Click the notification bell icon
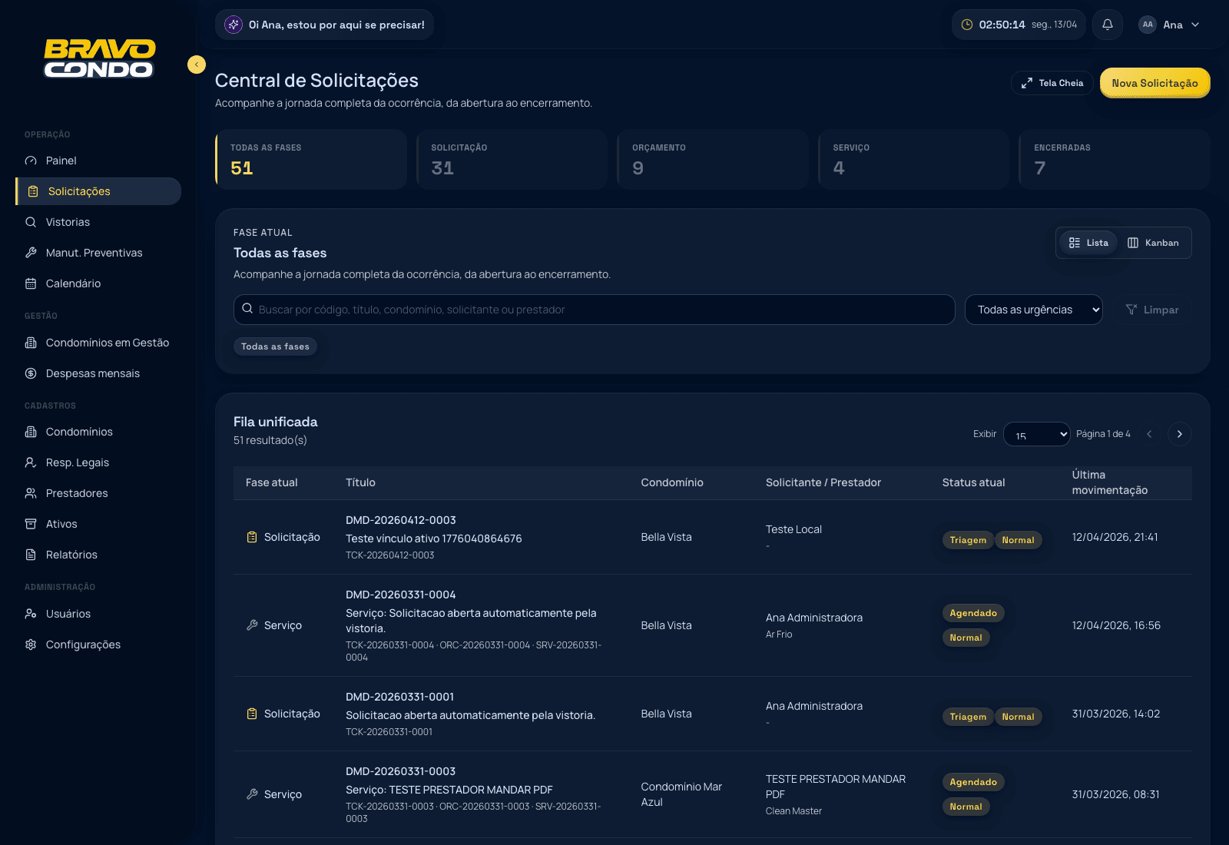The image size is (1229, 845). [1107, 25]
